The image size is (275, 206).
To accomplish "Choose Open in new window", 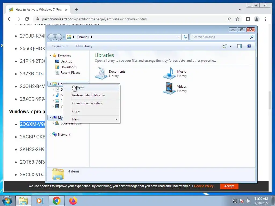I will [x=91, y=103].
